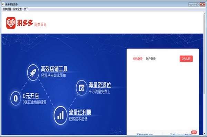The width and height of the screenshot is (207, 137).
Task: Click the bottom-left download link in login panel
Action: [145, 134]
